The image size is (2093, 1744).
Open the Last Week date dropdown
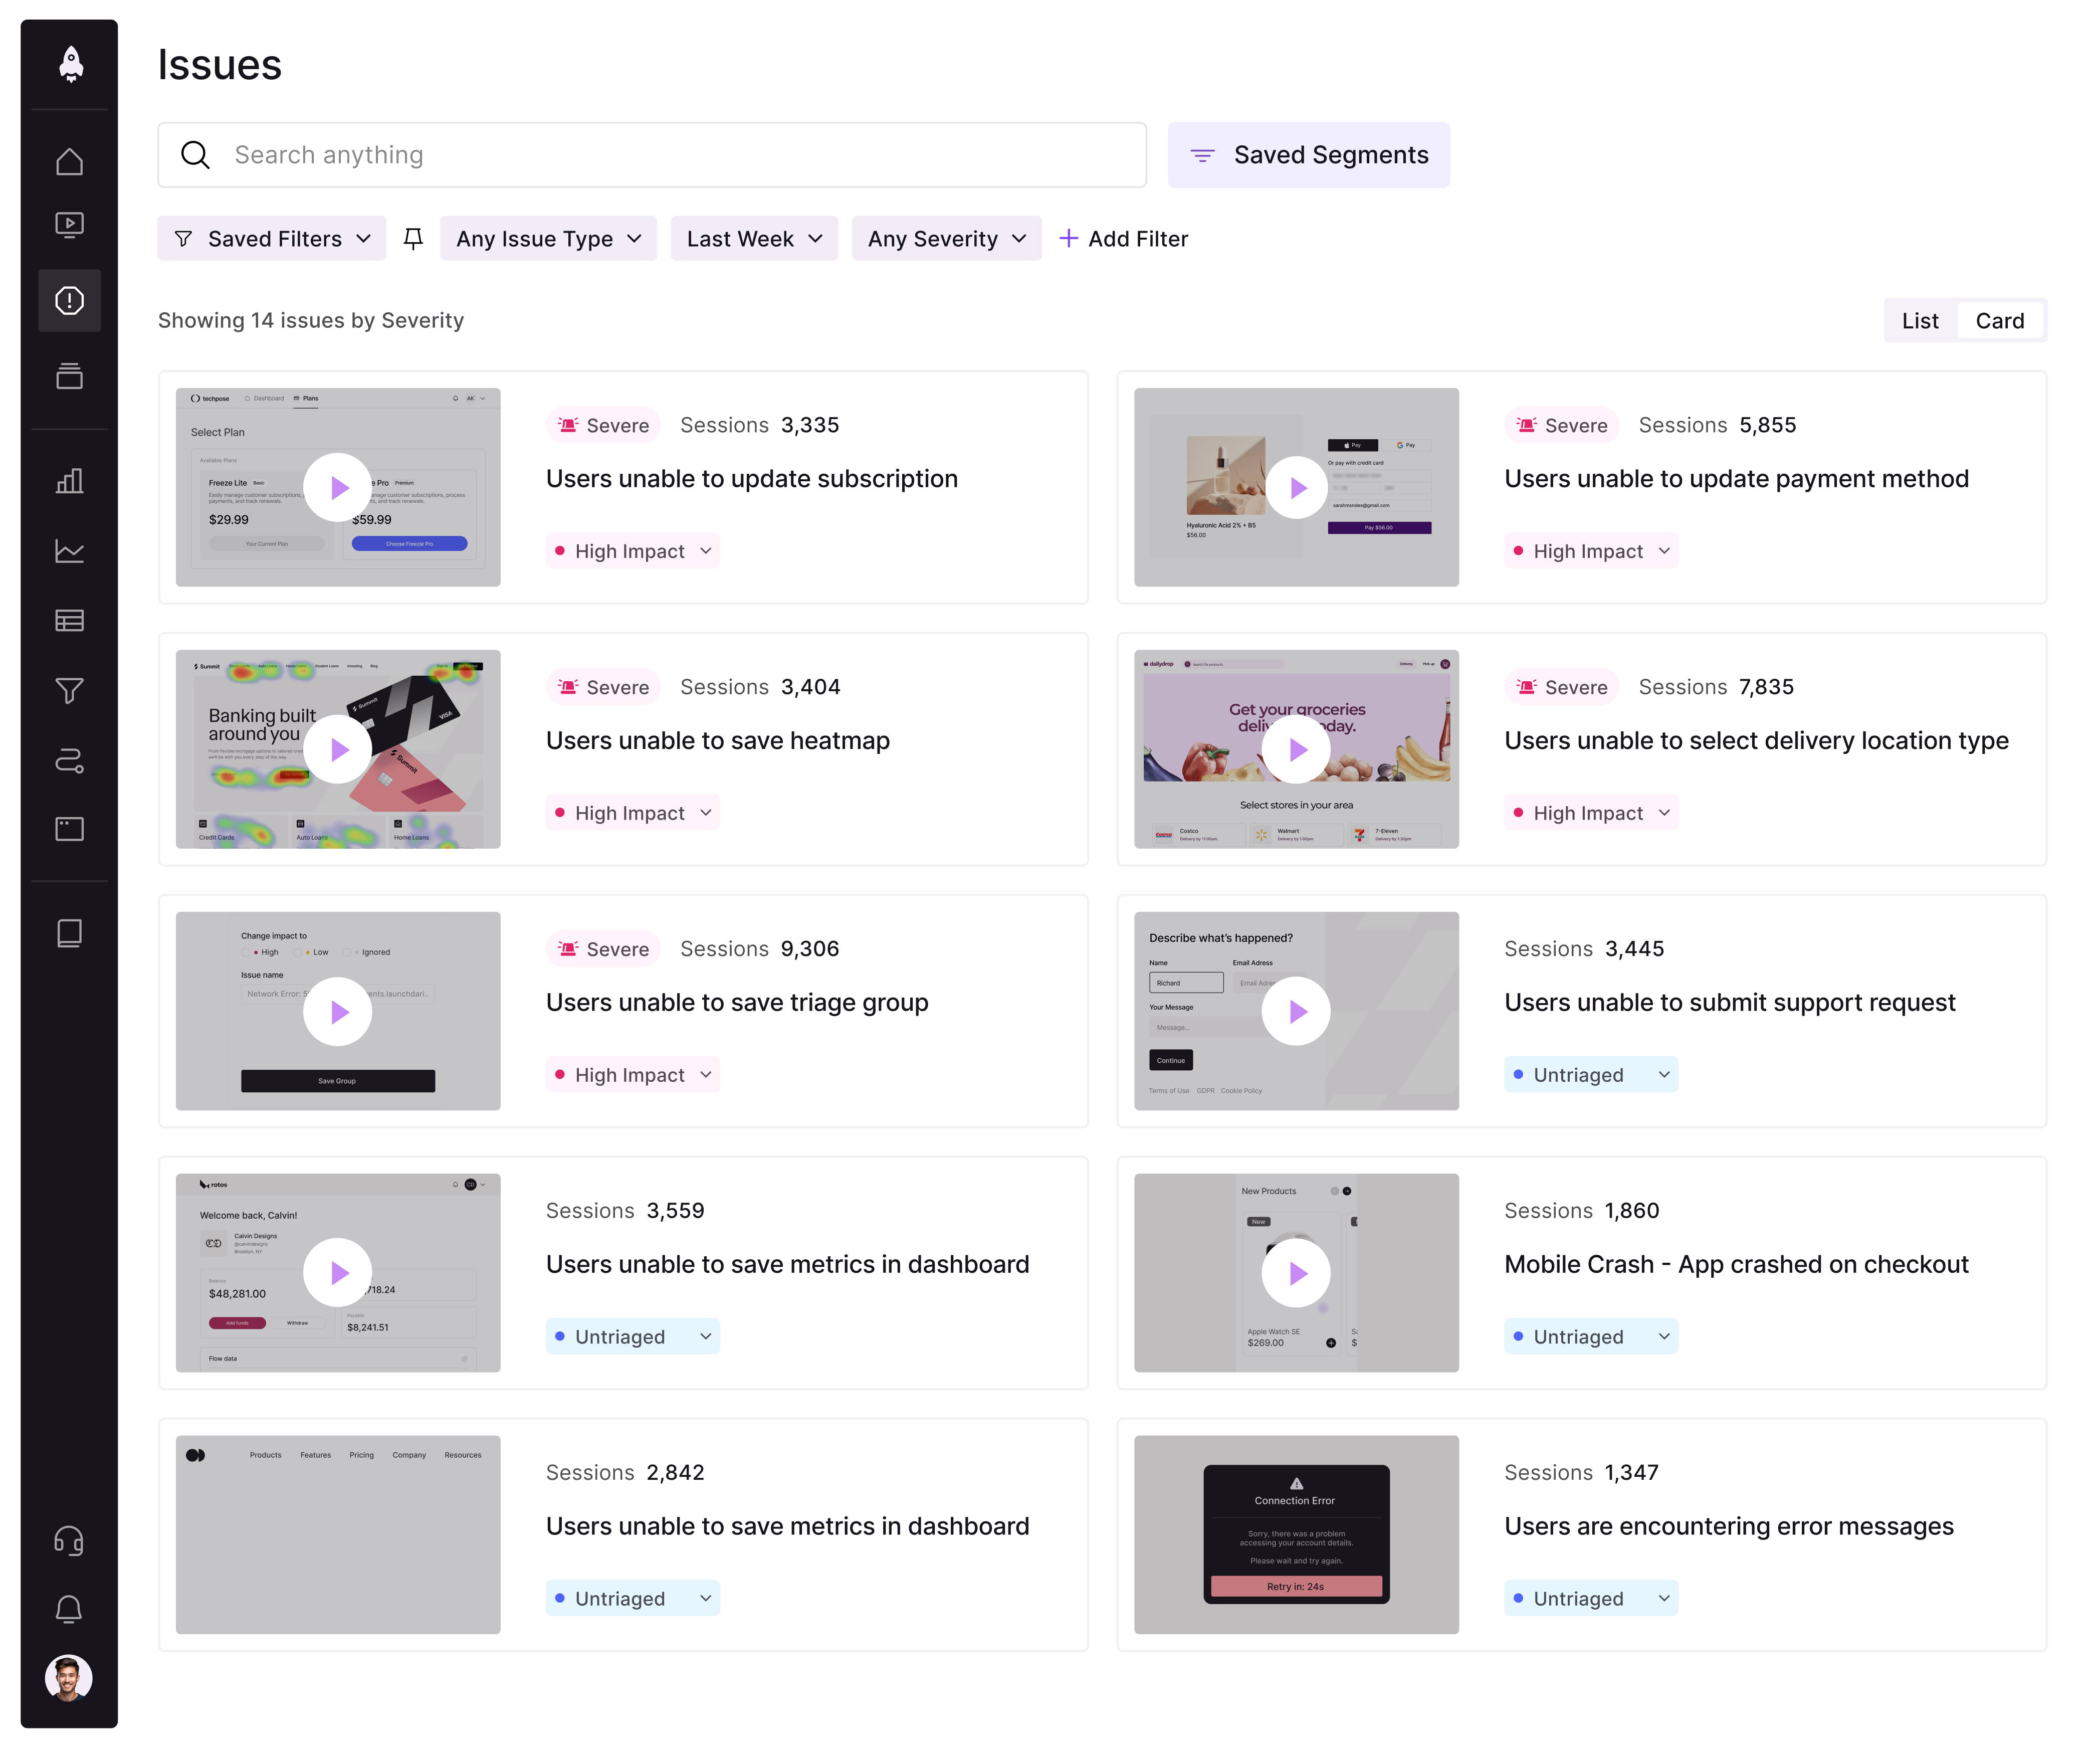753,238
